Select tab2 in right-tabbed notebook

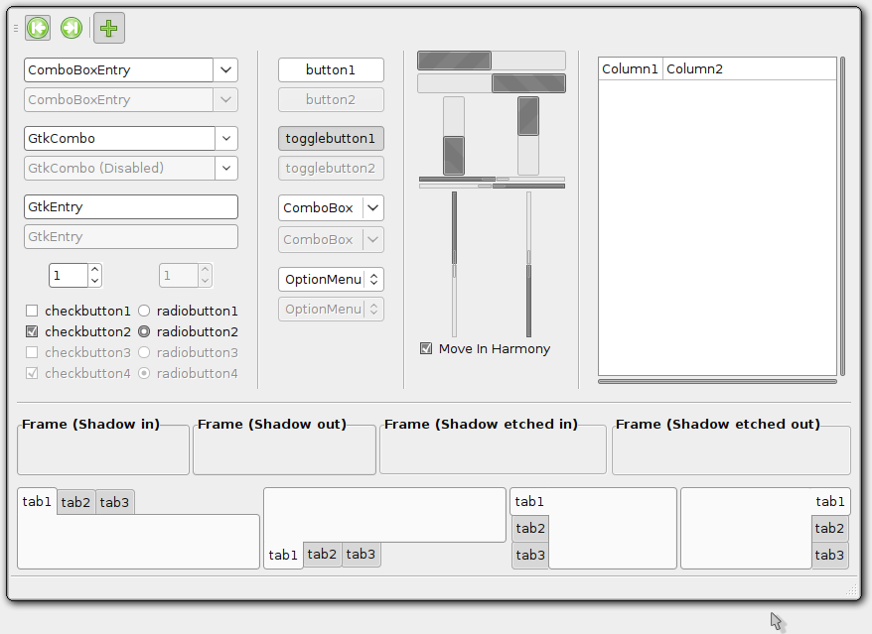click(x=829, y=529)
